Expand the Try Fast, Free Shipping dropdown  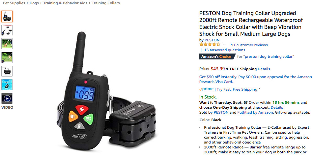(x=259, y=89)
